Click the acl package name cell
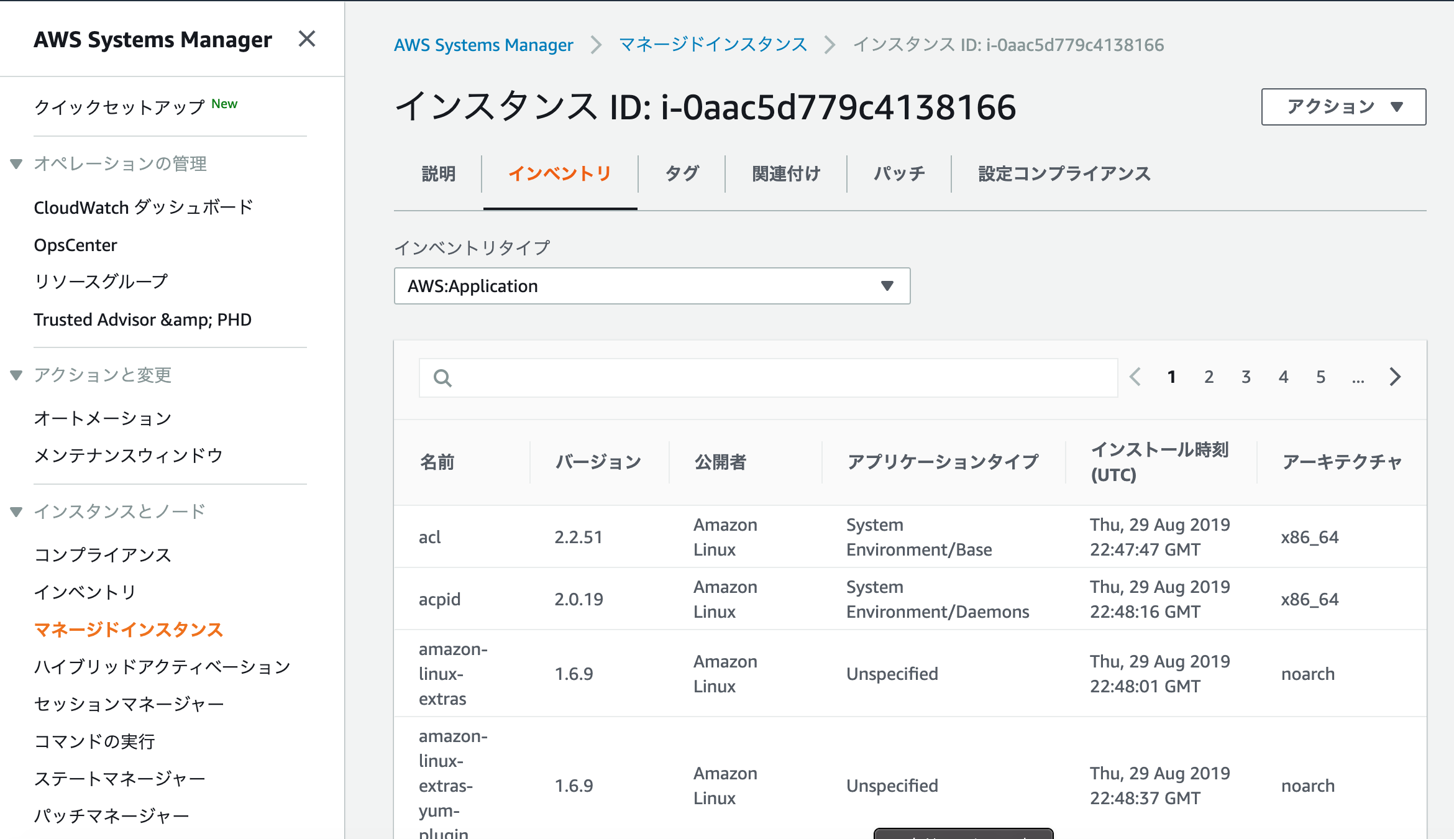 click(x=430, y=537)
